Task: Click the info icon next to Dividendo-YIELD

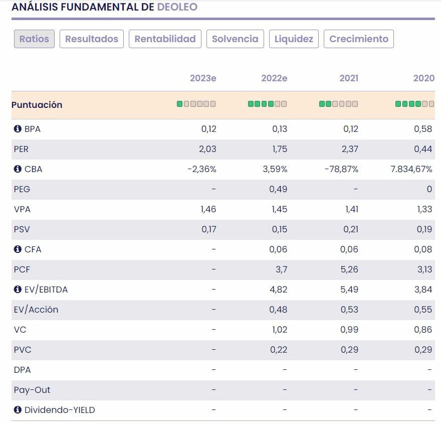Action: 18,409
